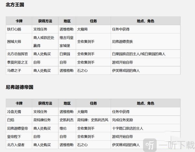
Task: Click '地区' header in 尼弗迦德帝国 table
Action: [x=67, y=103]
